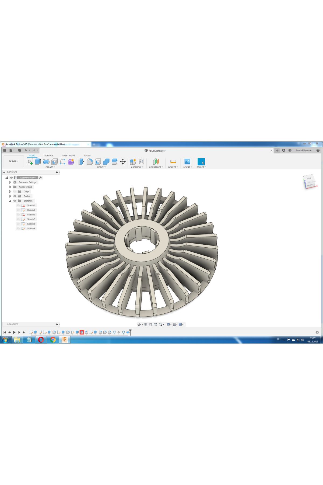Select the Extrude tool
323x485 pixels.
point(38,161)
